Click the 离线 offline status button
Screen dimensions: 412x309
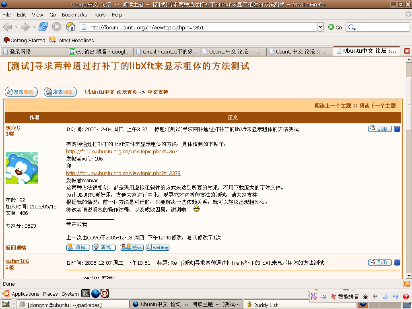tap(104, 247)
